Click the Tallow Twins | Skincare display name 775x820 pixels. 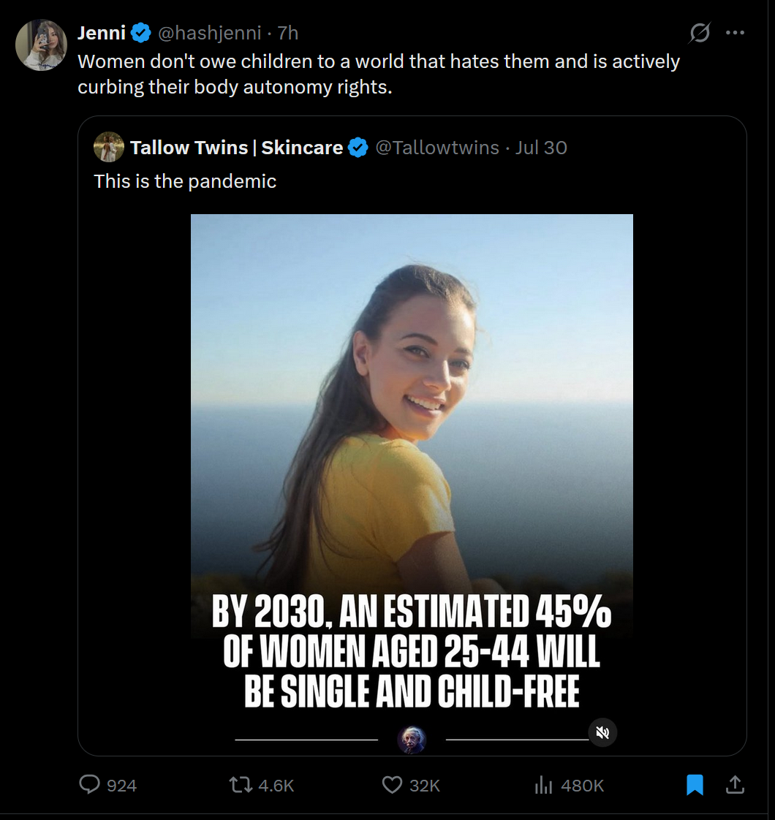click(236, 148)
